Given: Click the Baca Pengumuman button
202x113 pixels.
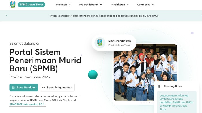Looking at the screenshot, I should 57,88.
